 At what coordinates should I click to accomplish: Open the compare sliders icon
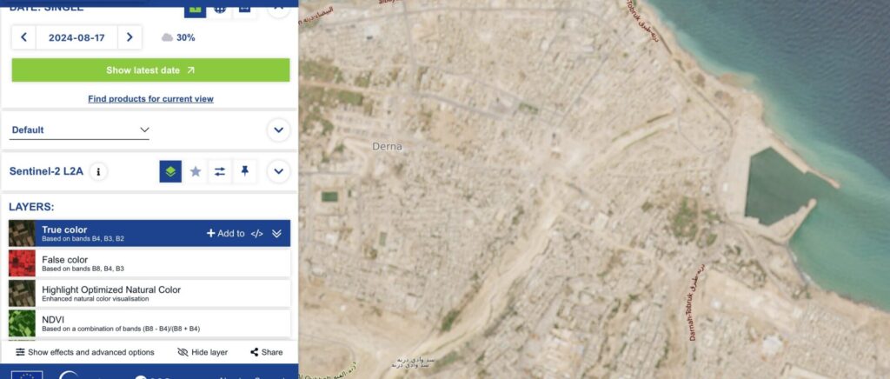[220, 171]
